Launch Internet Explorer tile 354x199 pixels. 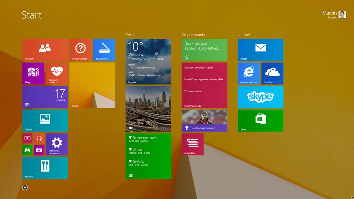point(249,73)
